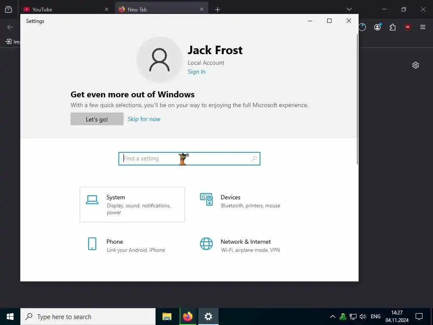The image size is (433, 325).
Task: Minimize the Settings window
Action: [310, 21]
